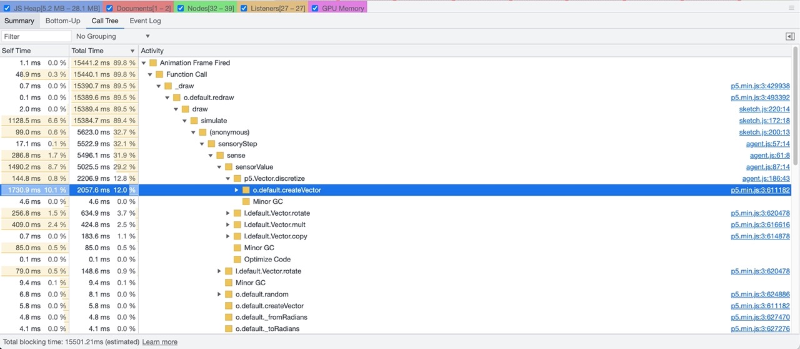Click the 1128.5 ms self time value
The width and height of the screenshot is (800, 349).
click(x=25, y=121)
